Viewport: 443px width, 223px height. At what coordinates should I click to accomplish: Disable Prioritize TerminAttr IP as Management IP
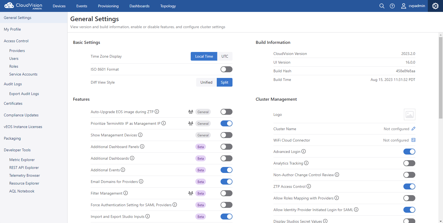[x=227, y=123]
